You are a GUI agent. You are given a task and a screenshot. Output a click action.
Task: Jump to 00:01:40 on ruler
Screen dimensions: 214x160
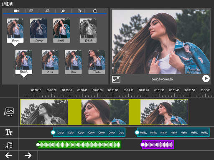174,90
